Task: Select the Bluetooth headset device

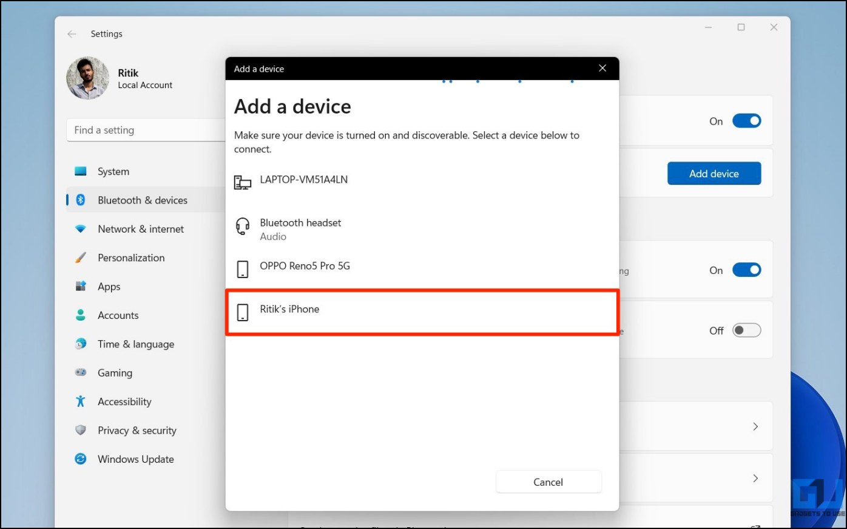Action: (x=422, y=227)
